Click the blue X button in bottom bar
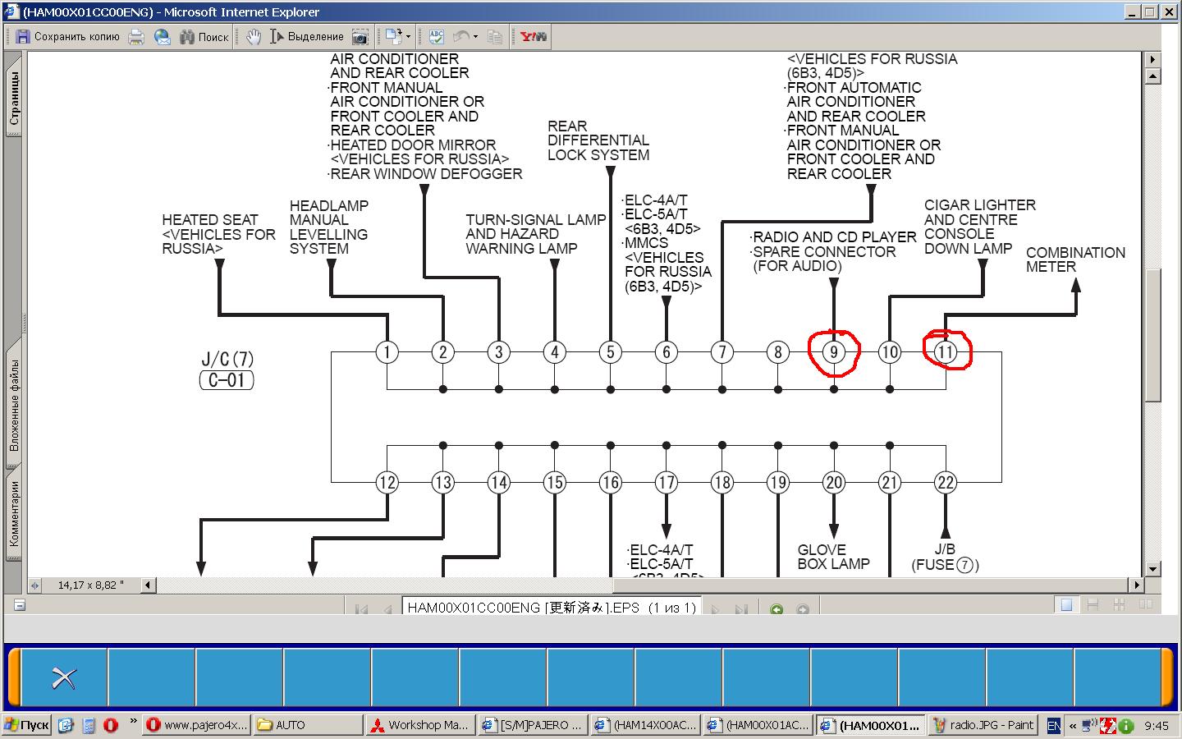This screenshot has height=739, width=1182. point(64,677)
